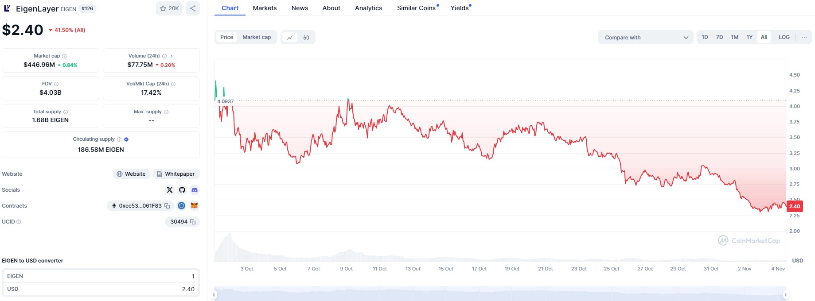Click the #126 rank badge
This screenshot has width=815, height=301.
pyautogui.click(x=87, y=8)
